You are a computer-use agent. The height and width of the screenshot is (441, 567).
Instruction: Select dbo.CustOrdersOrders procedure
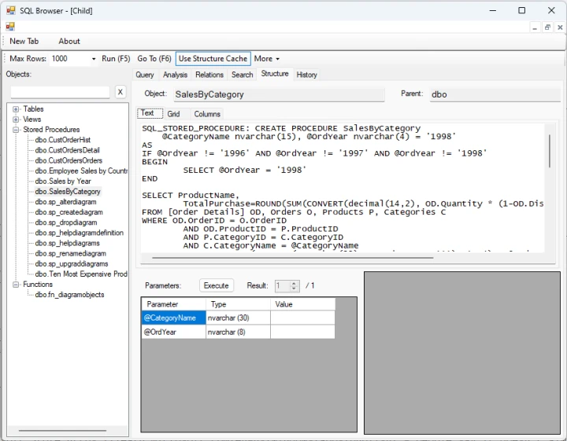69,160
